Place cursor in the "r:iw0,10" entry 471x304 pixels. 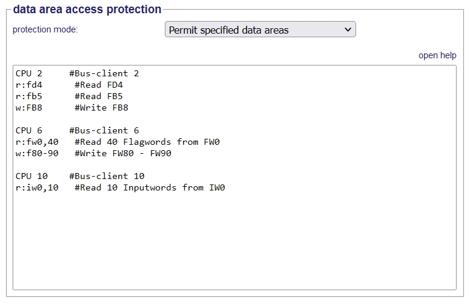[37, 187]
